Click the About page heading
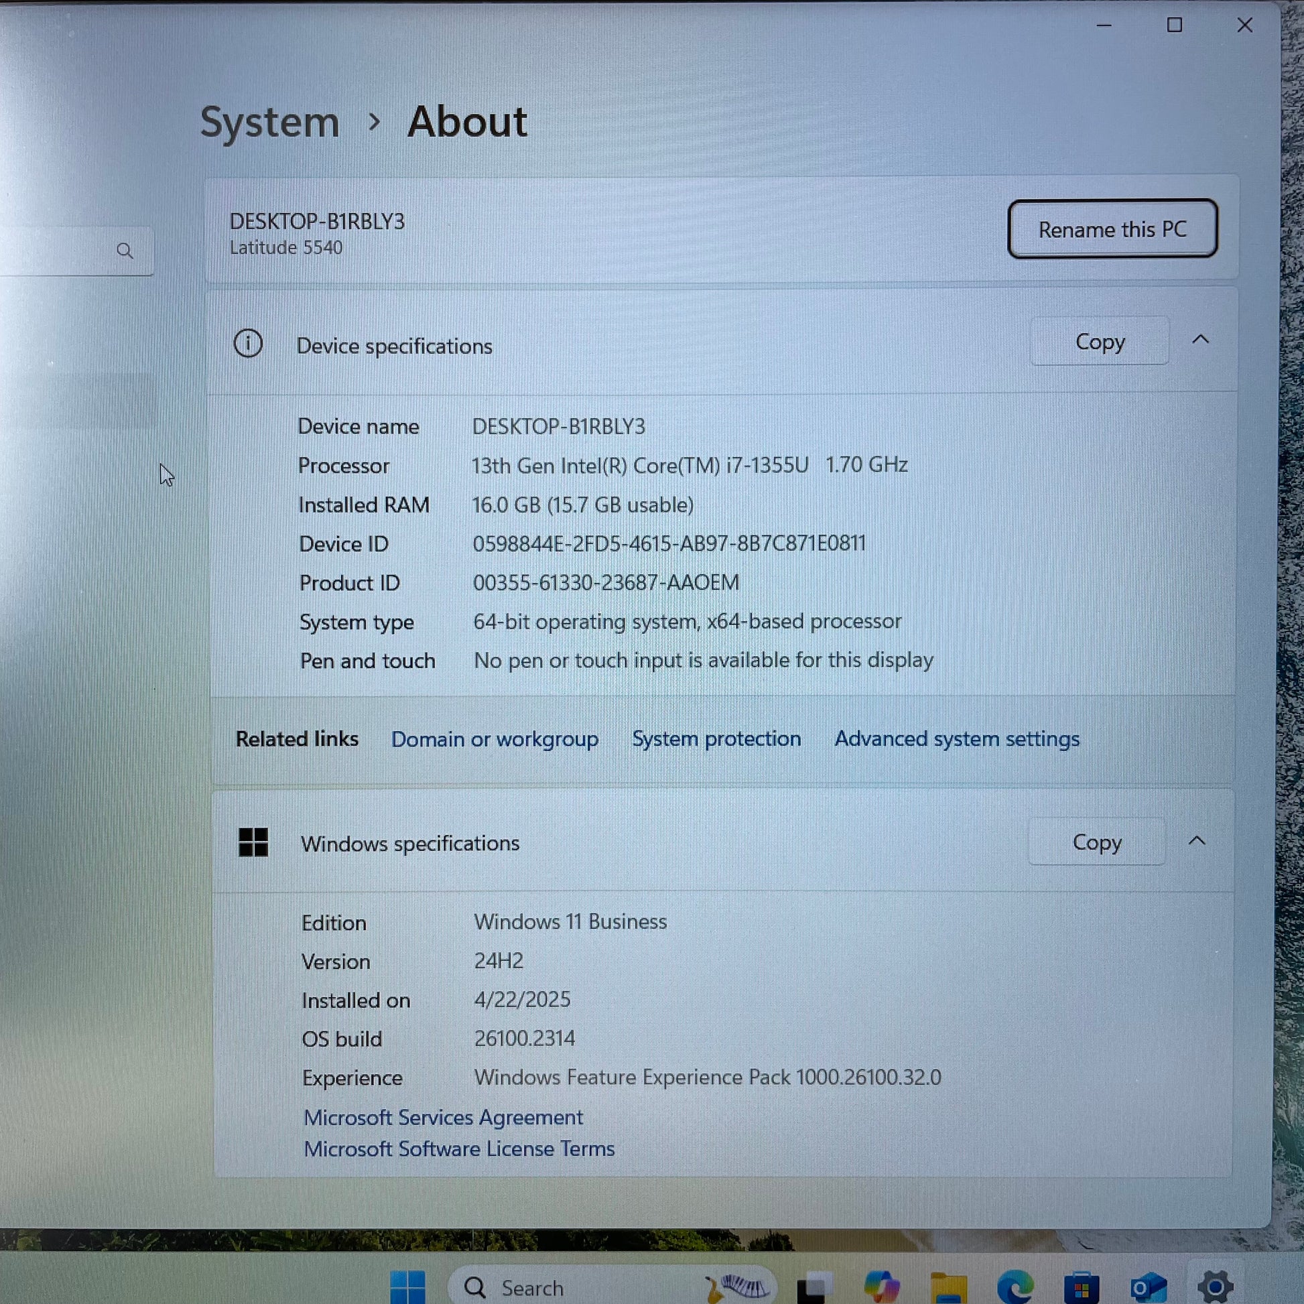The width and height of the screenshot is (1304, 1304). (467, 122)
